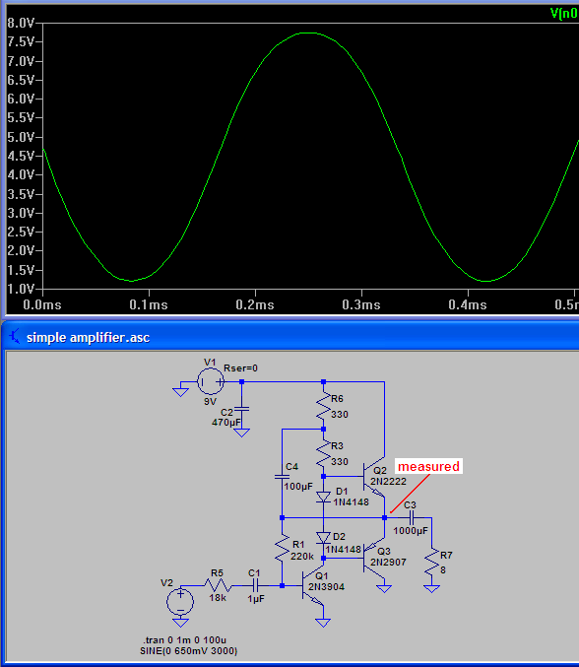Select the R7 8 ohm load resistor
Screen dimensions: 579x667
[x=431, y=562]
